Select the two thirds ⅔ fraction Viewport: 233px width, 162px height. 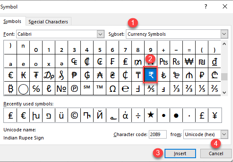point(189,88)
